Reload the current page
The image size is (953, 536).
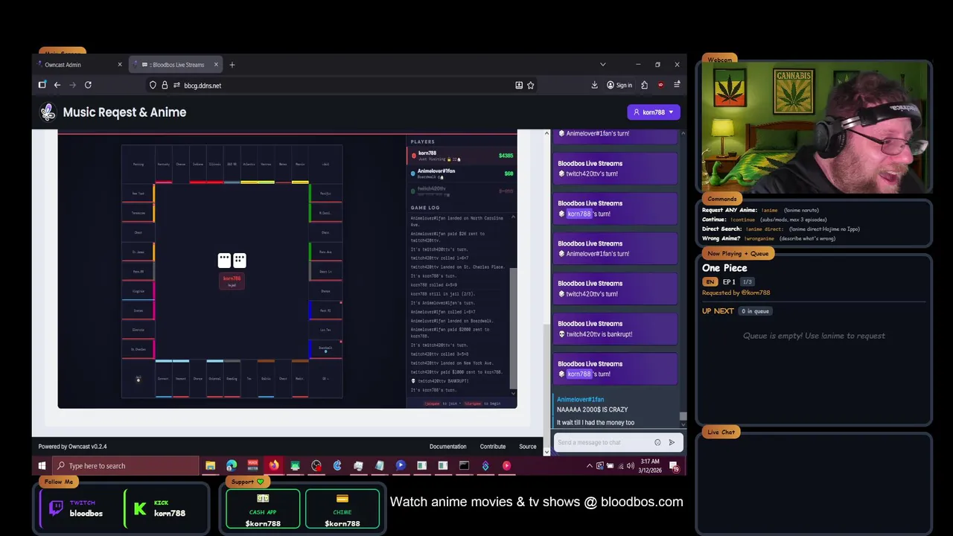[x=88, y=85]
